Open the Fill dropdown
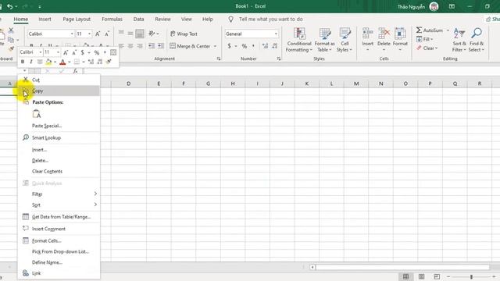This screenshot has height=281, width=500. [425, 39]
